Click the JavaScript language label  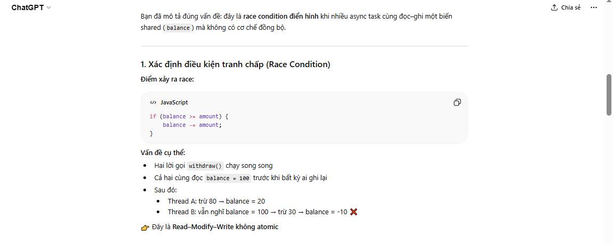pos(174,102)
